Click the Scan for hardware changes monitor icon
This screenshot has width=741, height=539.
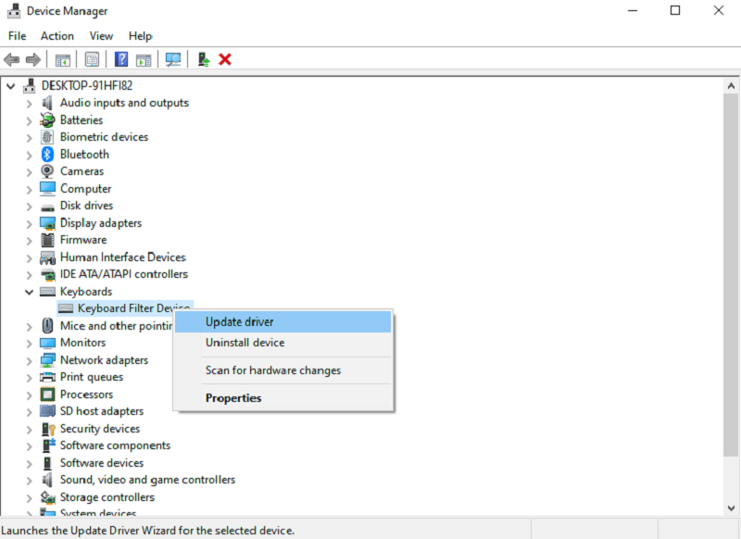172,59
